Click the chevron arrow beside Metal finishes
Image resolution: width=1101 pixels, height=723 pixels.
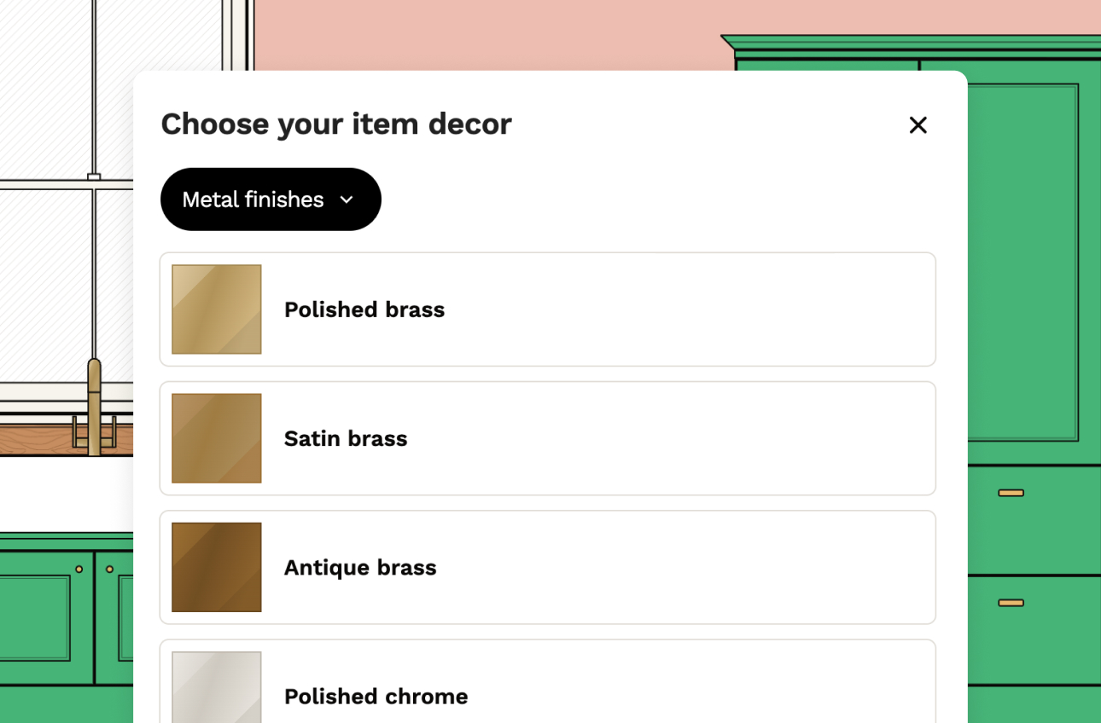(347, 200)
